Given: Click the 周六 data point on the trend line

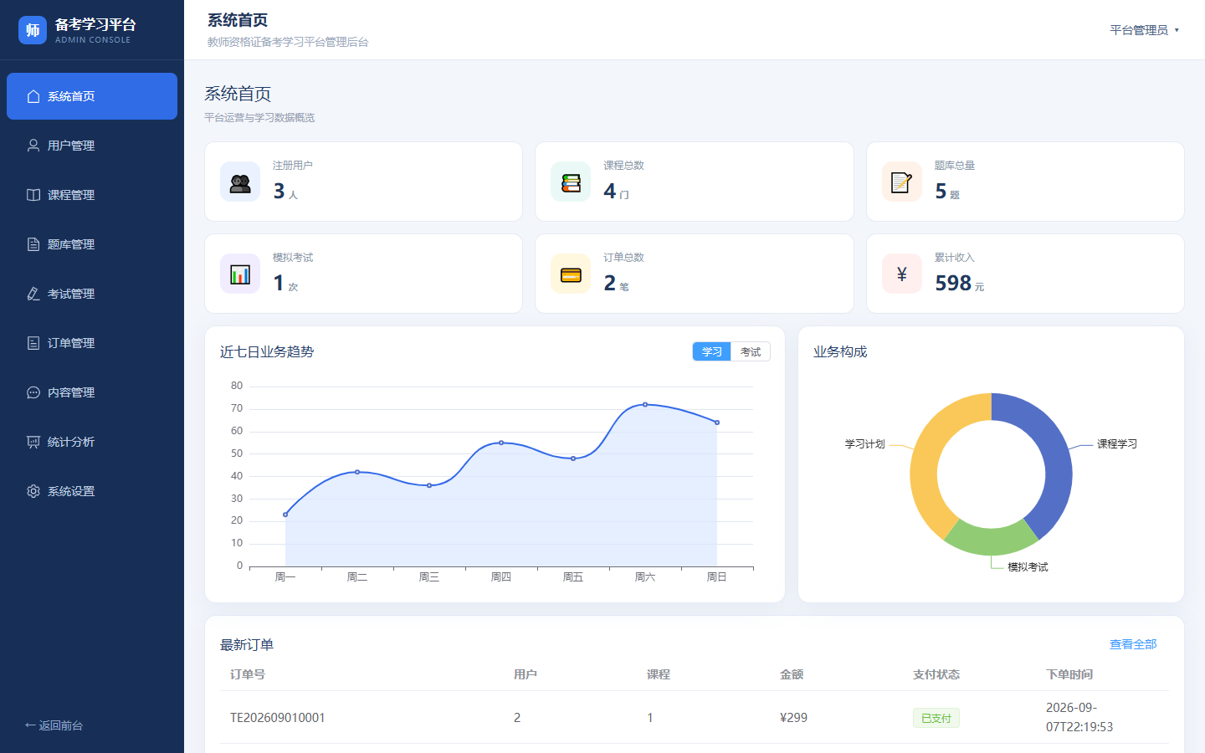Looking at the screenshot, I should click(x=645, y=404).
